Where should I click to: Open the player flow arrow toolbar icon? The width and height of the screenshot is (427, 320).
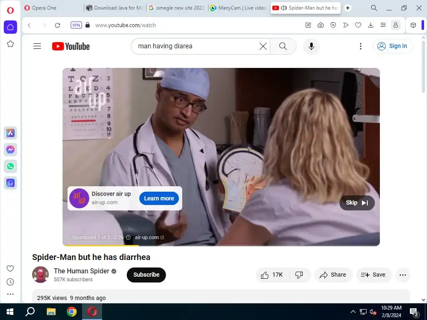(346, 25)
